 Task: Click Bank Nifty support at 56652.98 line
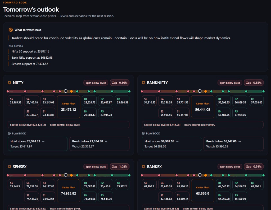(32, 58)
